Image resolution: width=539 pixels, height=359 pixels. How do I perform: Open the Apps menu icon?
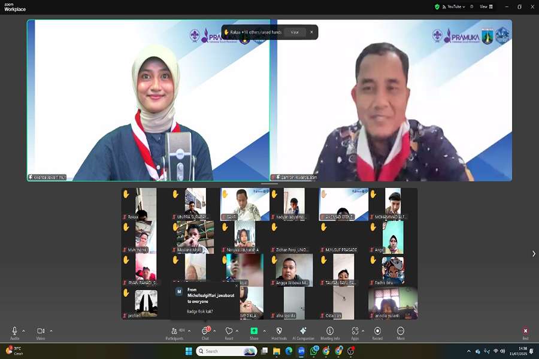(355, 333)
